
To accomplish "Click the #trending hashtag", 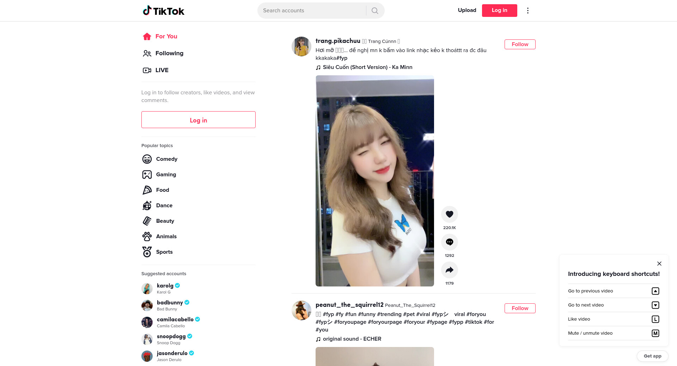I will (x=389, y=314).
